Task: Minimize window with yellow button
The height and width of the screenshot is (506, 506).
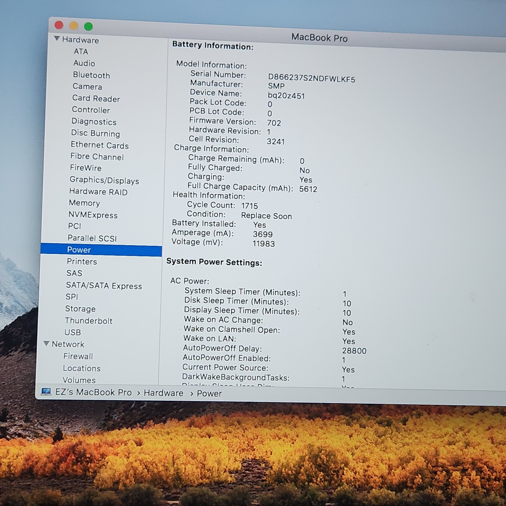Action: point(74,26)
